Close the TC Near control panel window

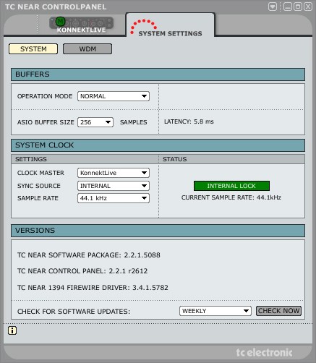308,7
